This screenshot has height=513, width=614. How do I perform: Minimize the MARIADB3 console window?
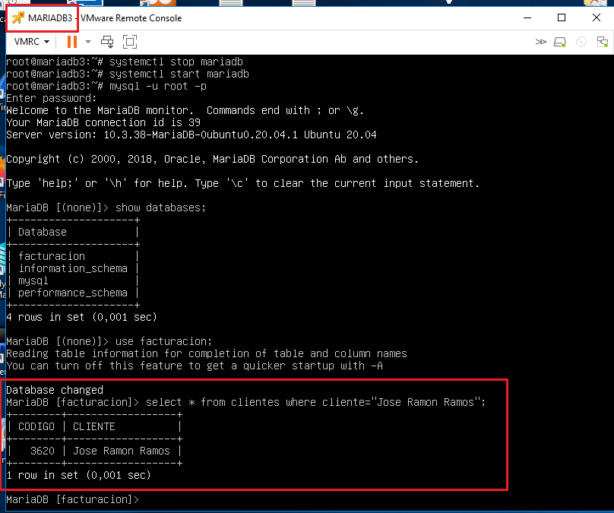pyautogui.click(x=527, y=17)
